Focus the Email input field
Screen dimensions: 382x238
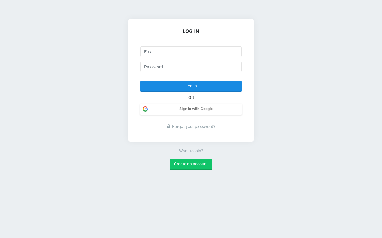pos(191,52)
